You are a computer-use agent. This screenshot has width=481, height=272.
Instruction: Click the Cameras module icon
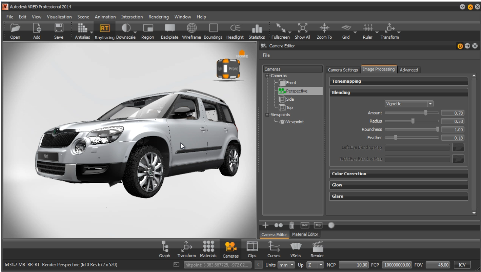pos(231,246)
